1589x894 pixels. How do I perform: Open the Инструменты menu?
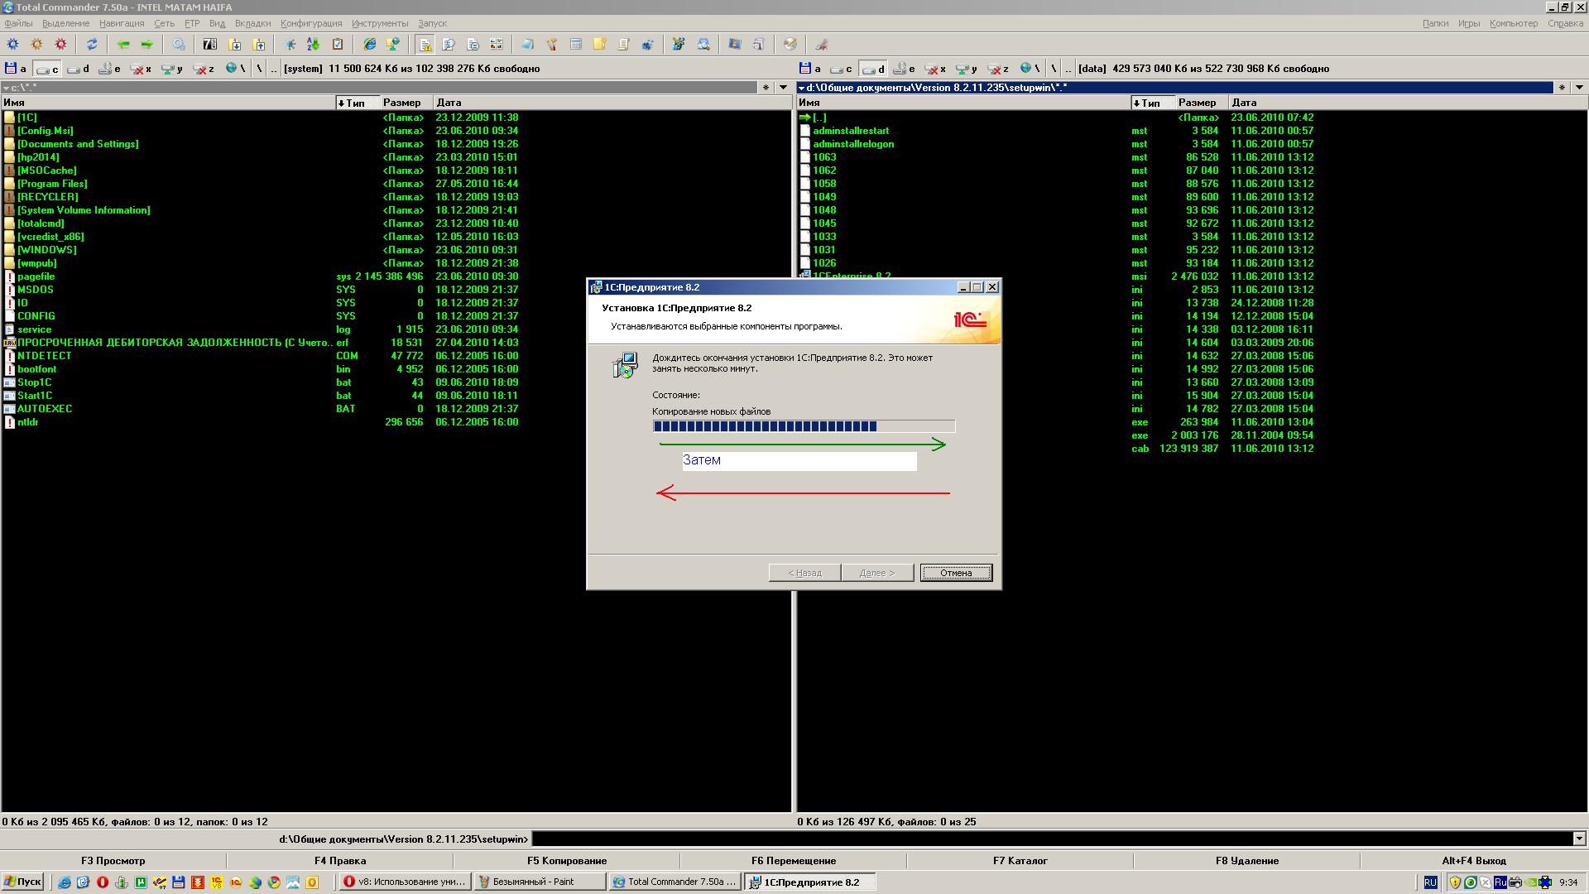coord(379,23)
